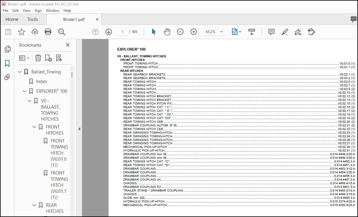Click the Fit page view icon
358x217 pixels.
pyautogui.click(x=235, y=32)
